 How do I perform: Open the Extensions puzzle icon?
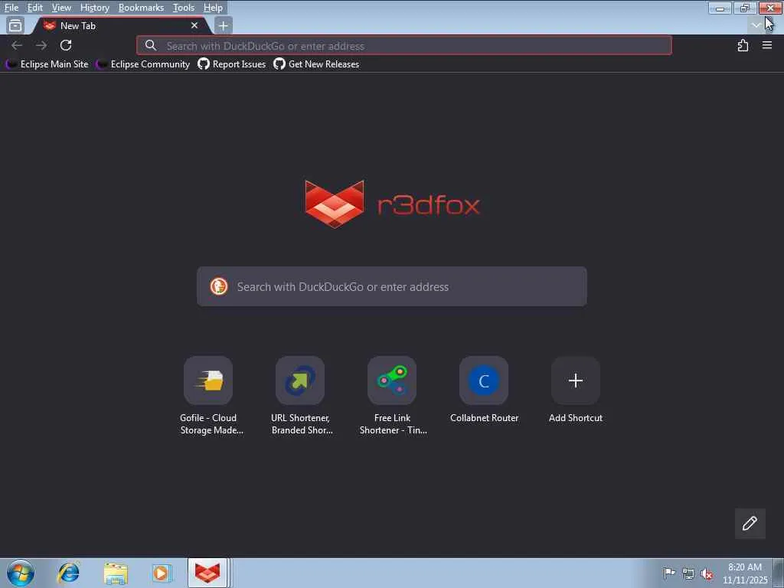click(743, 45)
